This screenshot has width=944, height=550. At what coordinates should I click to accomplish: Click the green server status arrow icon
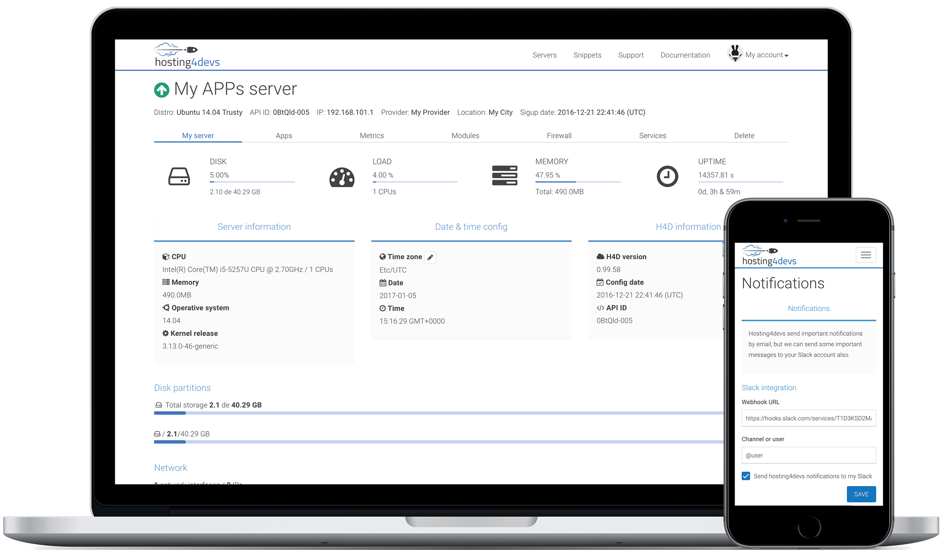(161, 90)
